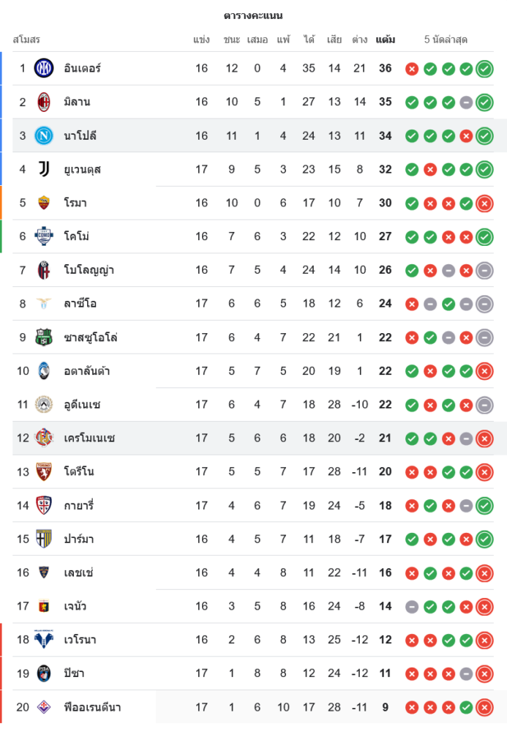Viewport: 507px width, 732px height.
Task: Click Bologna's most recent circled draw icon
Action: pyautogui.click(x=484, y=271)
